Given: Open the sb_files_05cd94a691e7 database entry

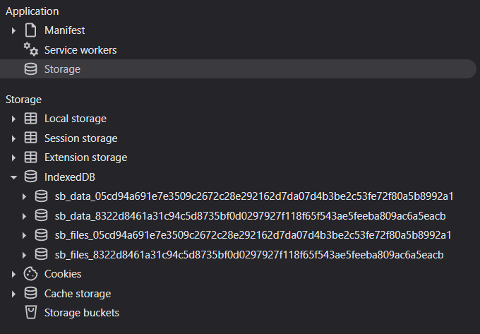Looking at the screenshot, I should [253, 235].
